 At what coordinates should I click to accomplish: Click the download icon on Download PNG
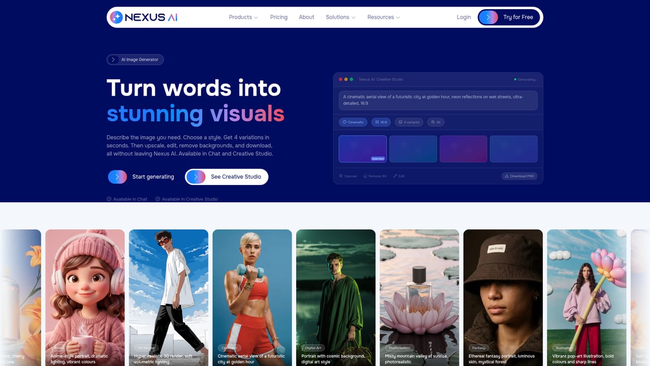[x=507, y=176]
